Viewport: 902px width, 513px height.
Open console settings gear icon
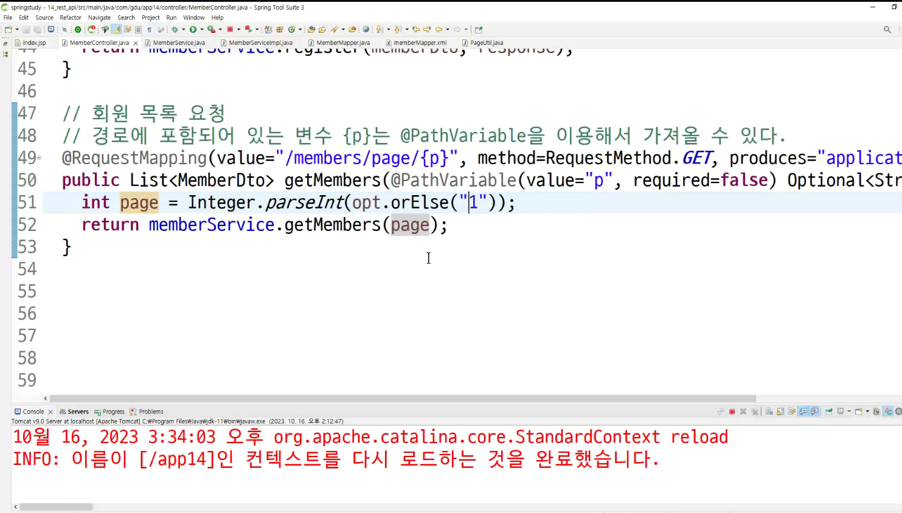[898, 411]
